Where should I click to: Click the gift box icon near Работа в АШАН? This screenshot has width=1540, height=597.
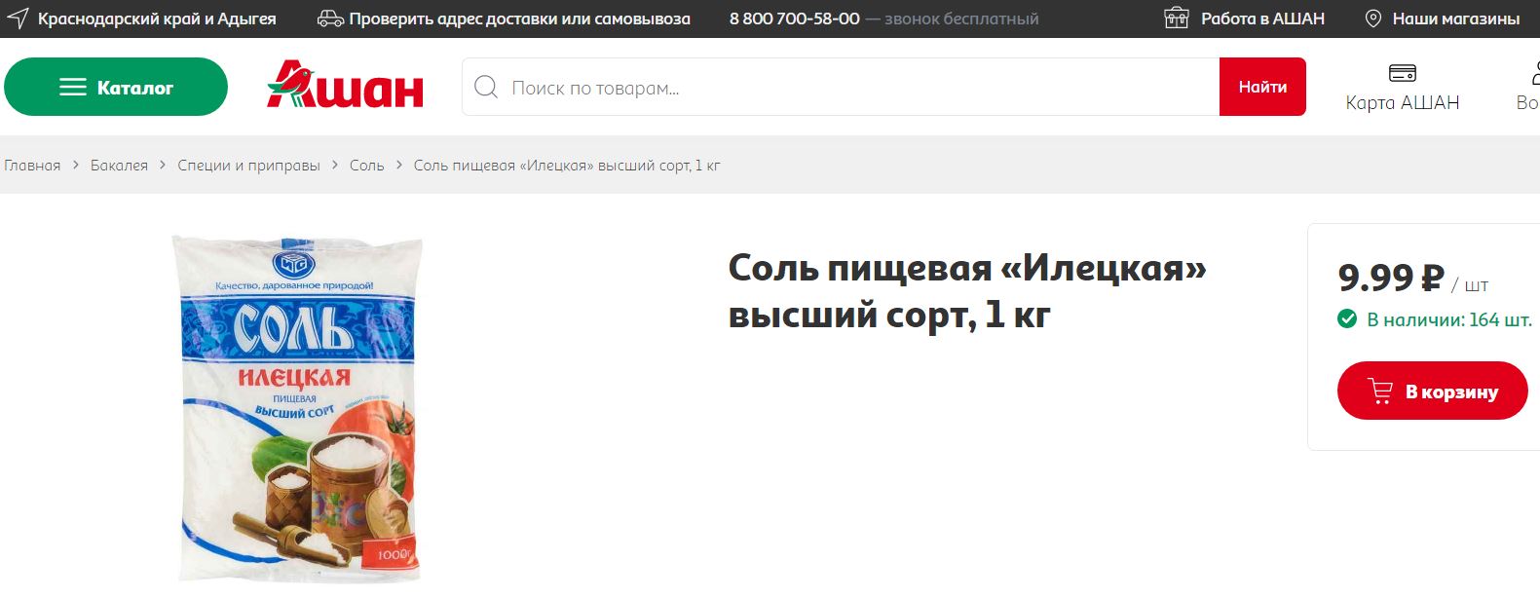coord(1177,19)
